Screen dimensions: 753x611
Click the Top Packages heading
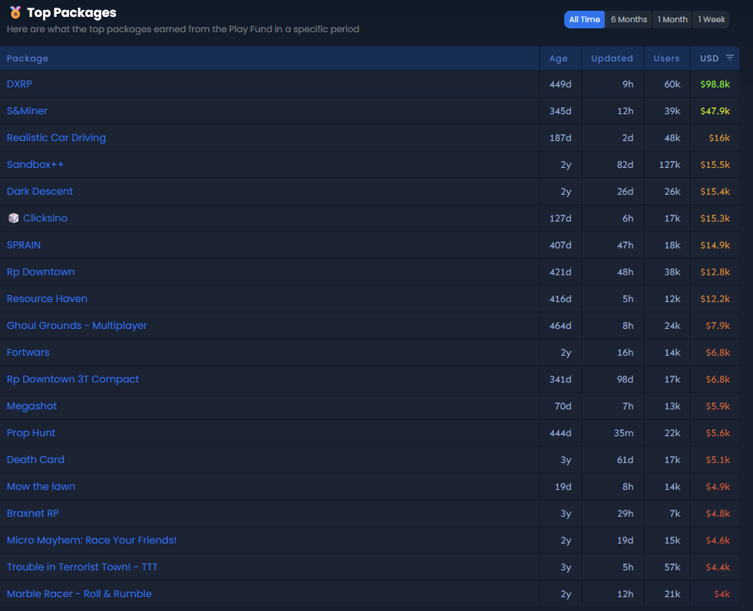(71, 13)
